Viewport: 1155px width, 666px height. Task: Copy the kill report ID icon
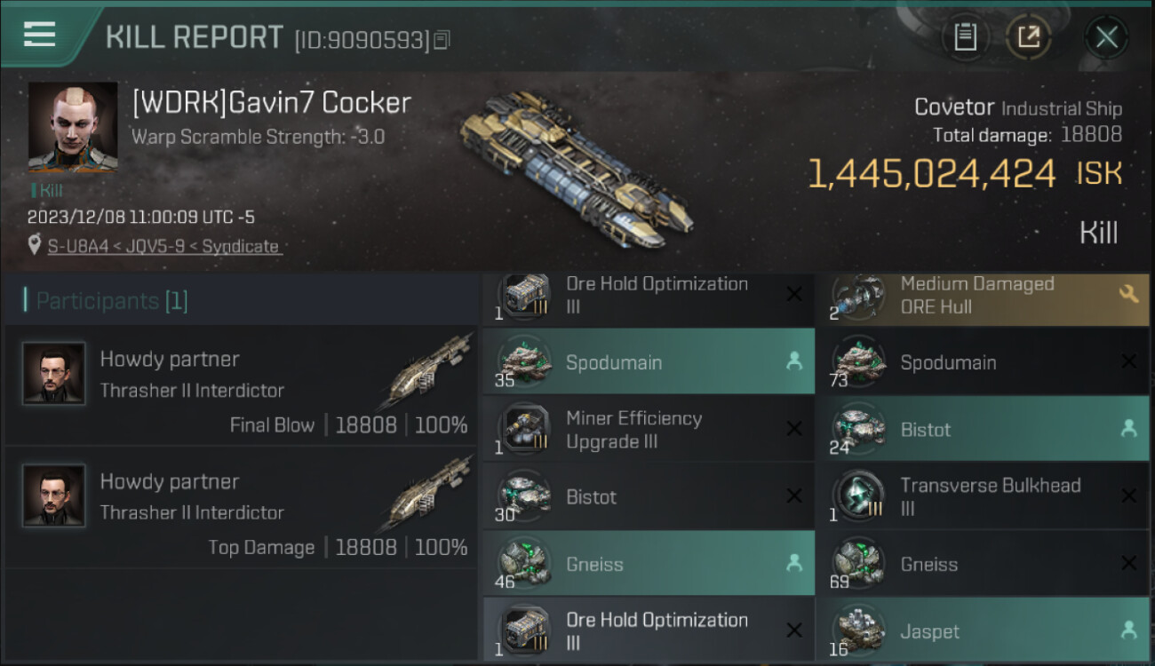(x=442, y=40)
